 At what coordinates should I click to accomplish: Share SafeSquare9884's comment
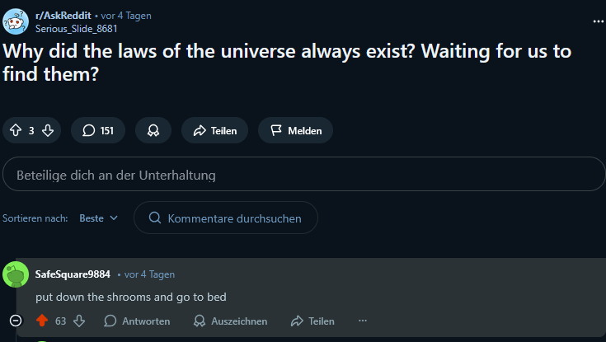[x=312, y=321]
